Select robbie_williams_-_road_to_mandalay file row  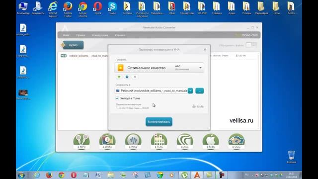[158, 56]
